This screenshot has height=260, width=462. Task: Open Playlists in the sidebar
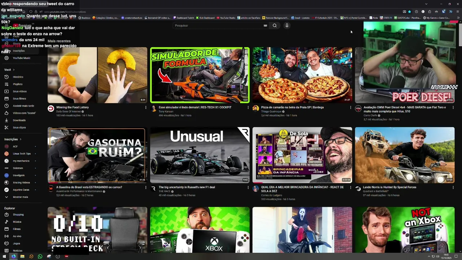(18, 84)
